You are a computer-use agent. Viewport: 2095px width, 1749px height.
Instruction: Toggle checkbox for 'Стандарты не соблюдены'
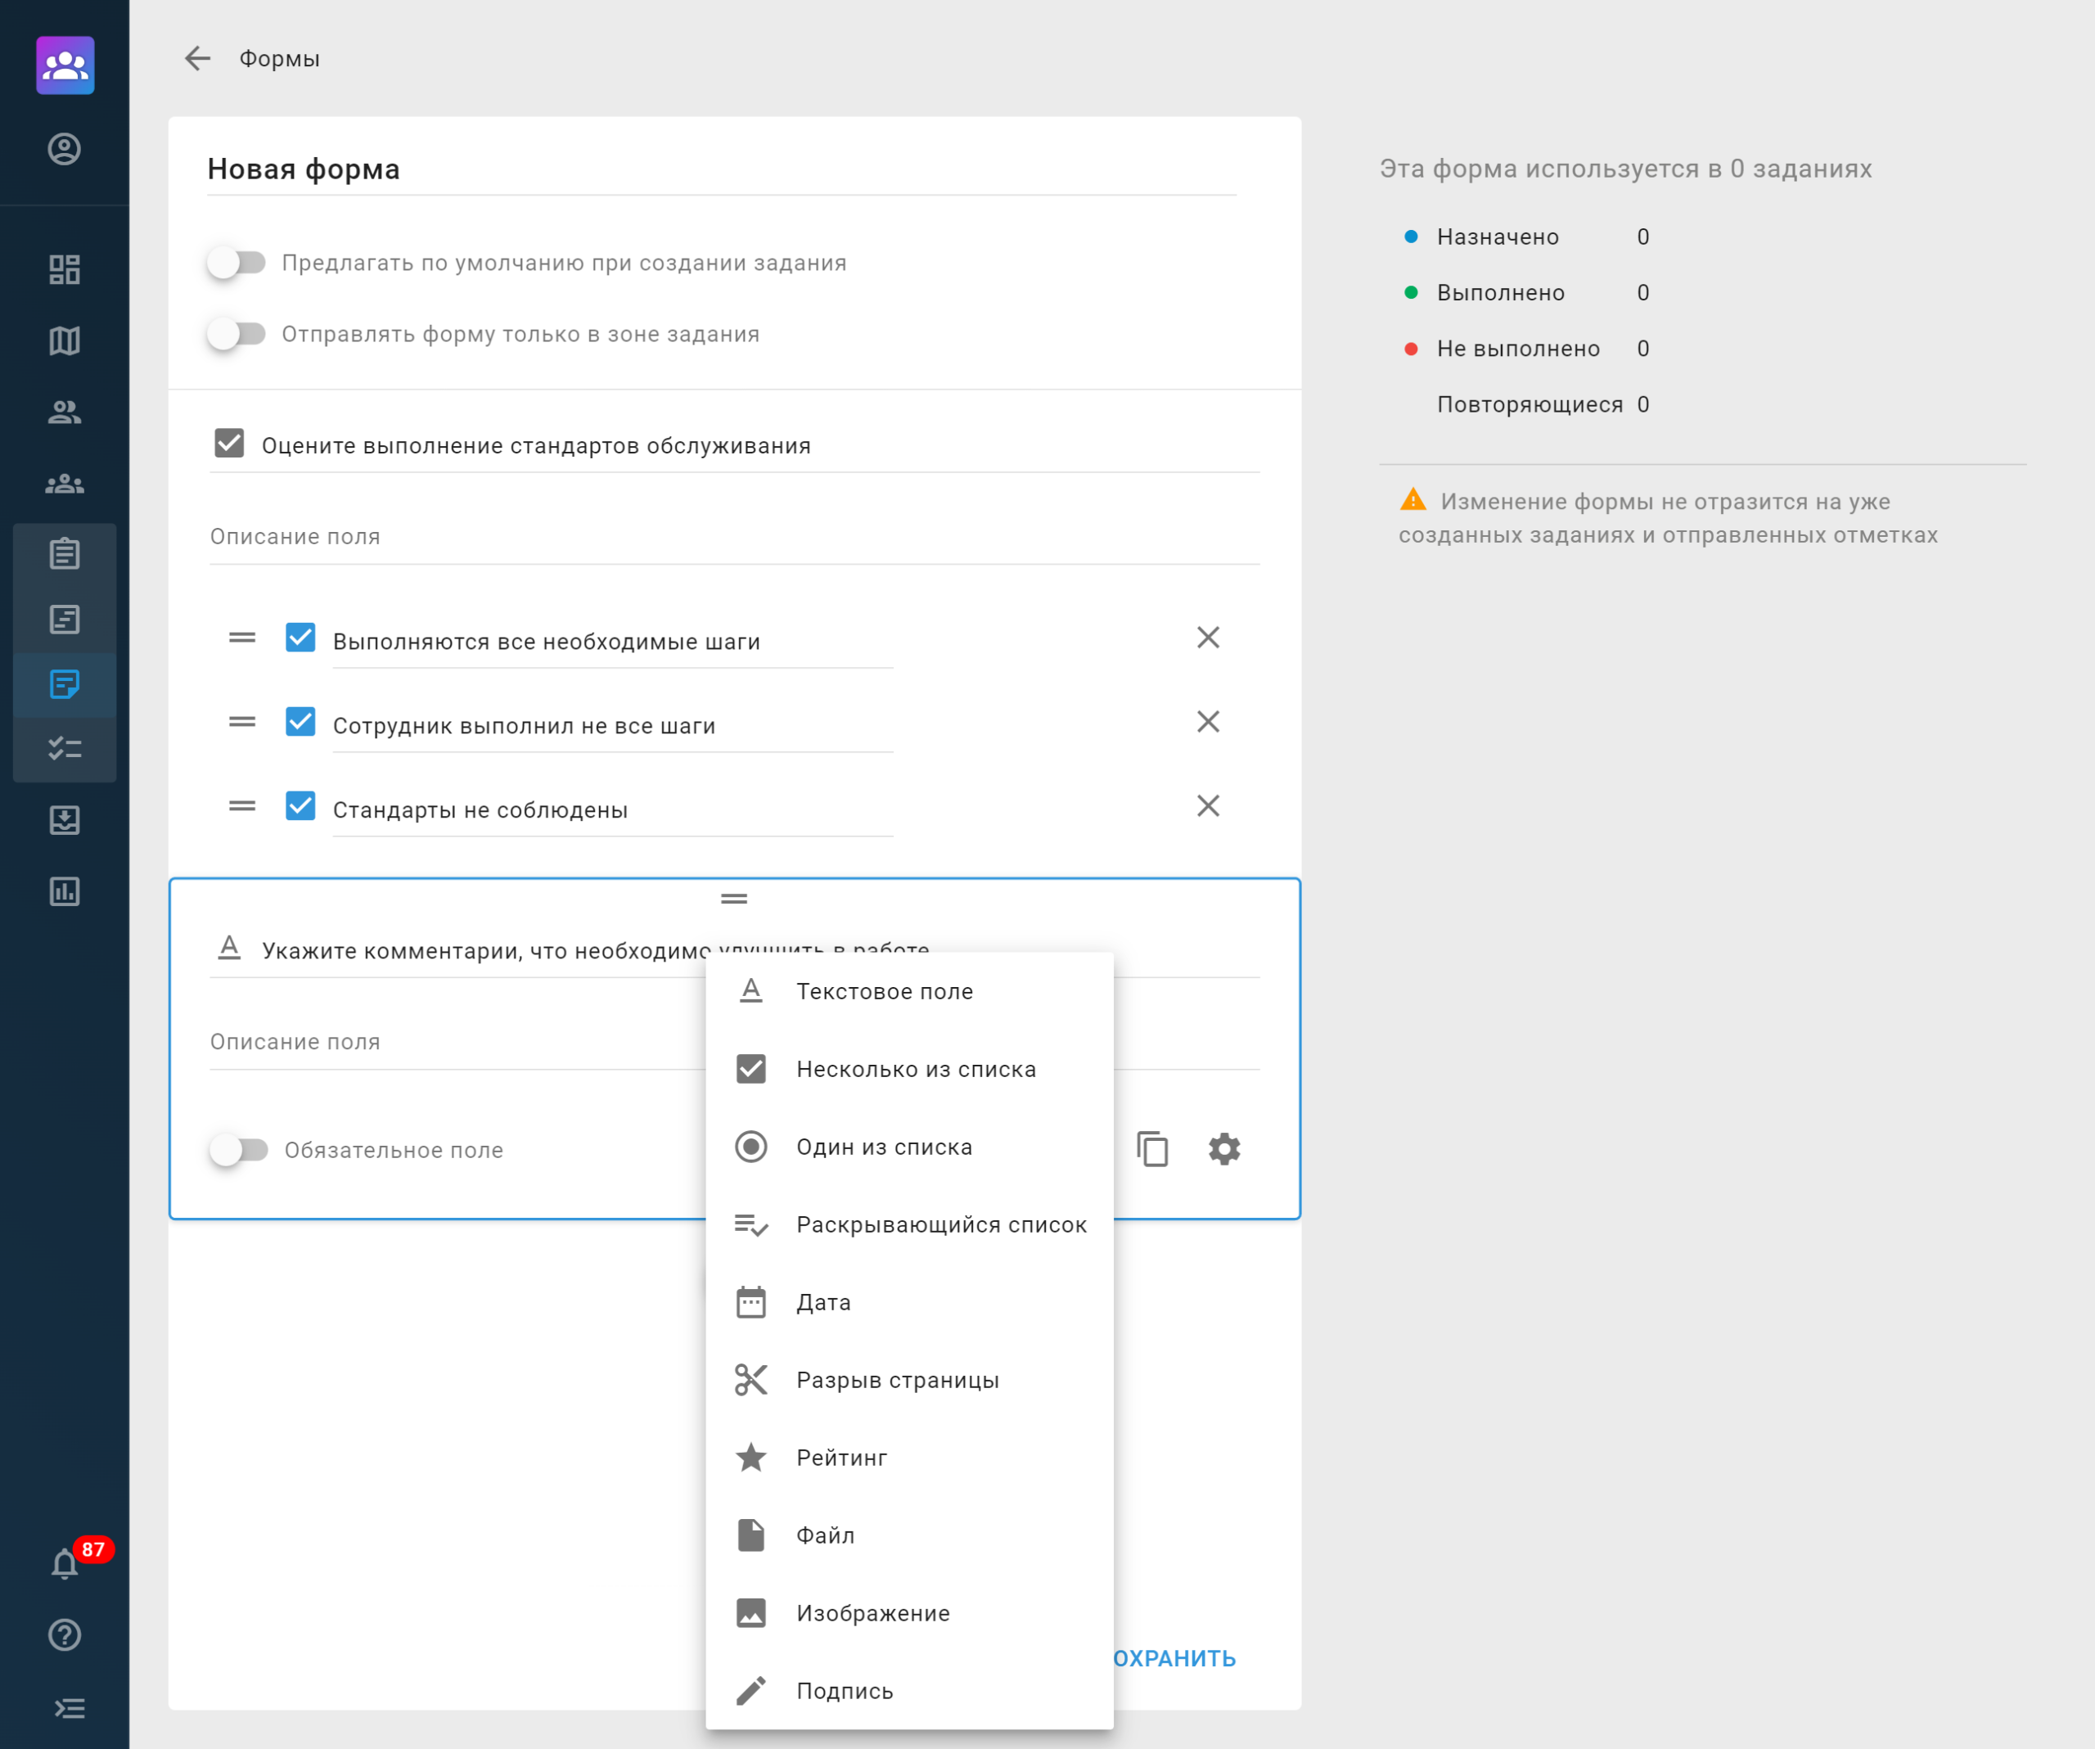coord(300,805)
